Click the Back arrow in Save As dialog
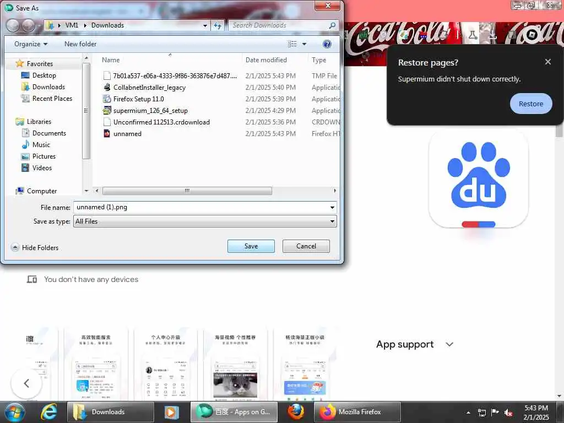Image resolution: width=564 pixels, height=423 pixels. coord(13,25)
